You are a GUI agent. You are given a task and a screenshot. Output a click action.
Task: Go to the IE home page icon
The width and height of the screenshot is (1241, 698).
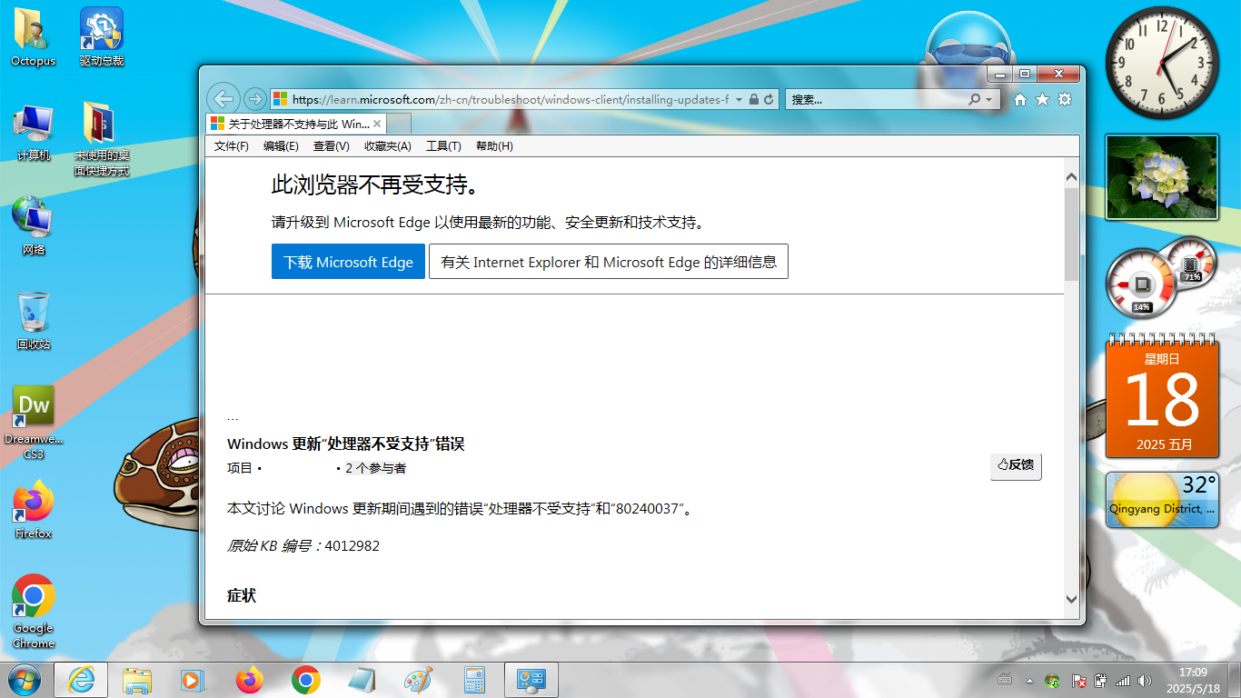click(x=1020, y=99)
